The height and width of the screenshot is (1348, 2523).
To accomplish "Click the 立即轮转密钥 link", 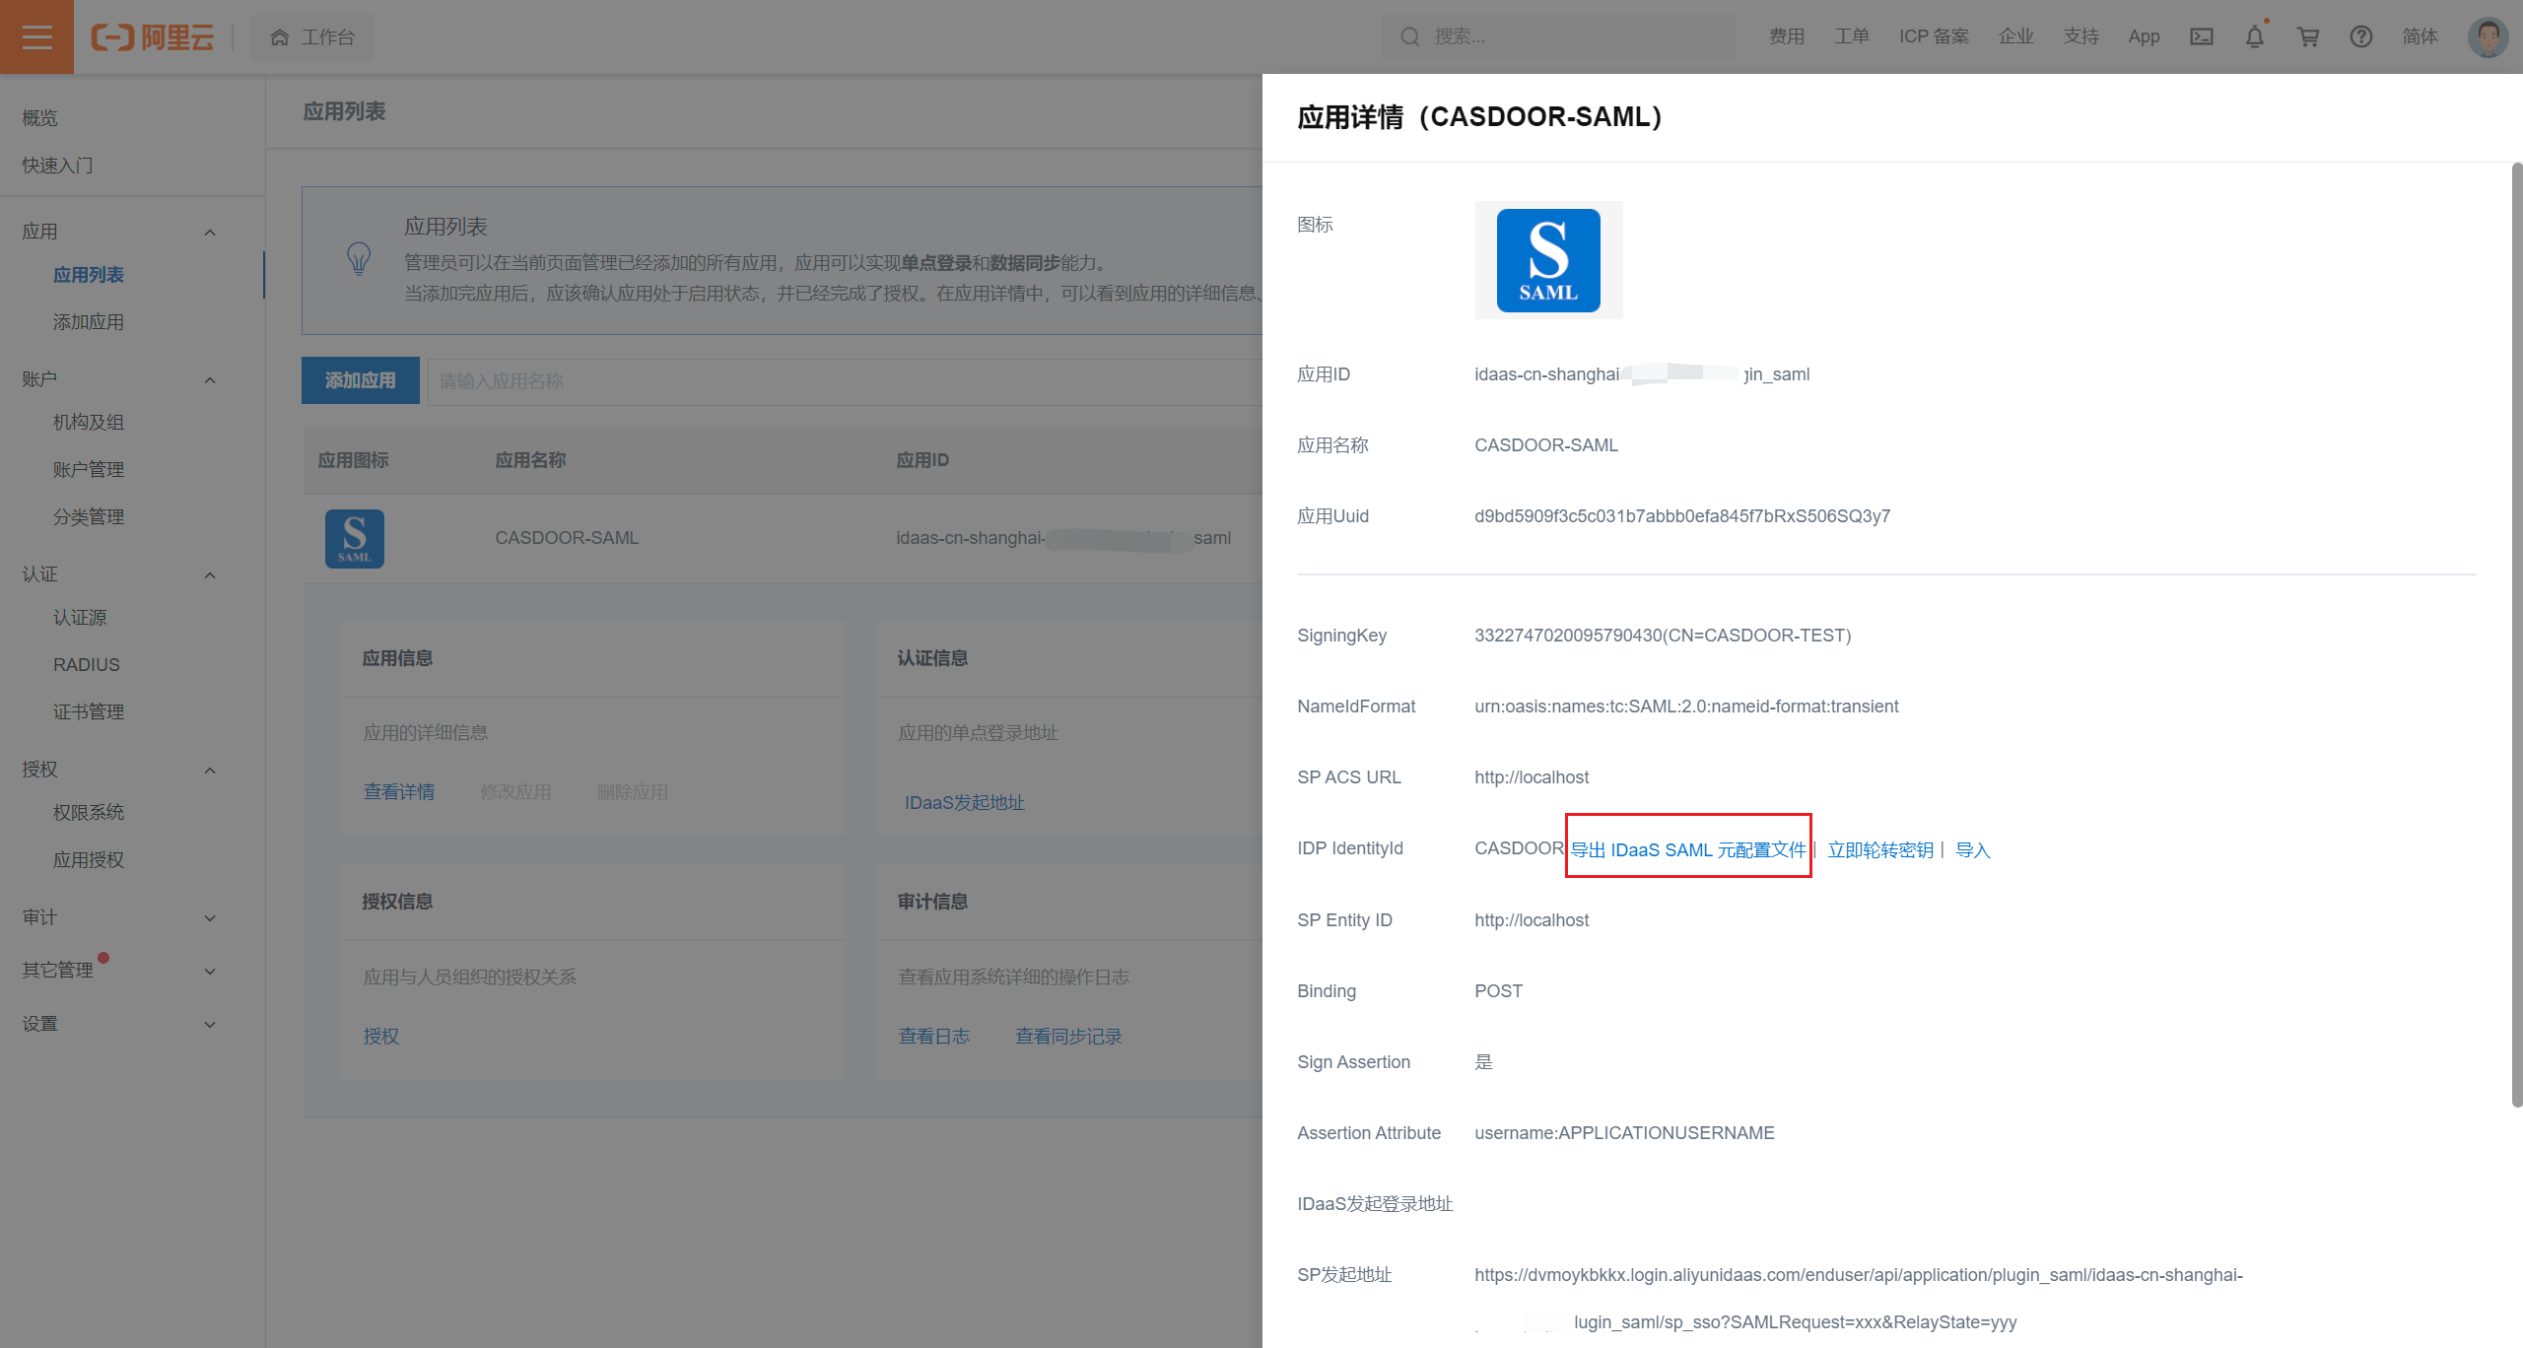I will [x=1879, y=849].
